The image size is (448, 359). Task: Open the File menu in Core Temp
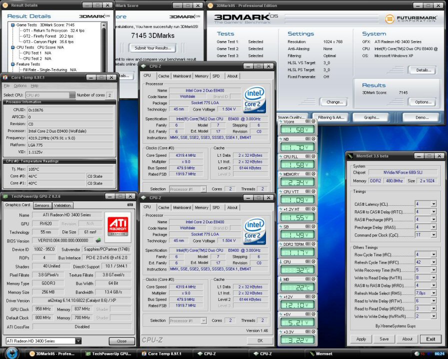coord(6,86)
